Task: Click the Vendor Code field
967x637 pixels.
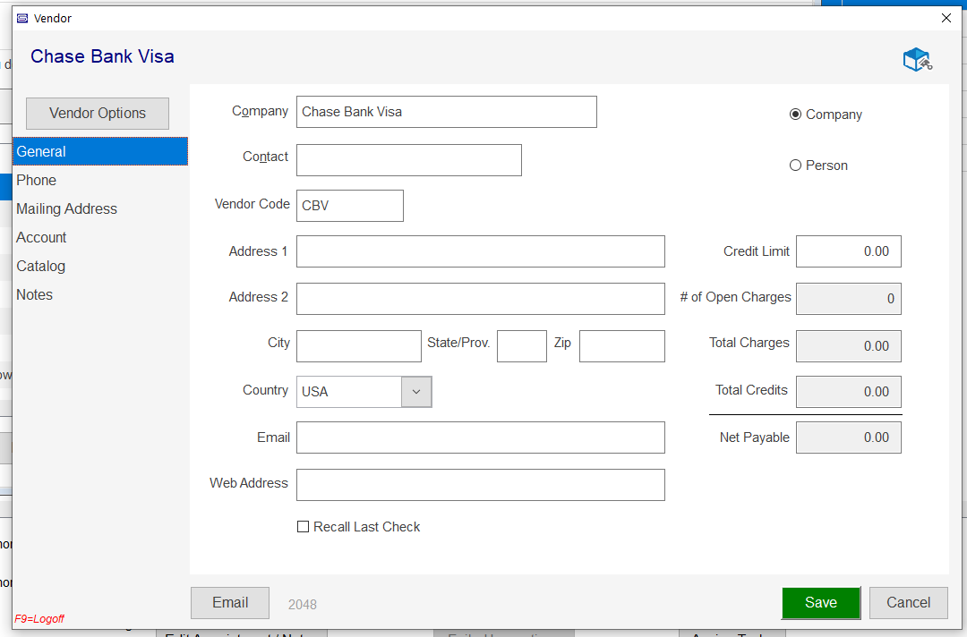Action: (x=350, y=206)
